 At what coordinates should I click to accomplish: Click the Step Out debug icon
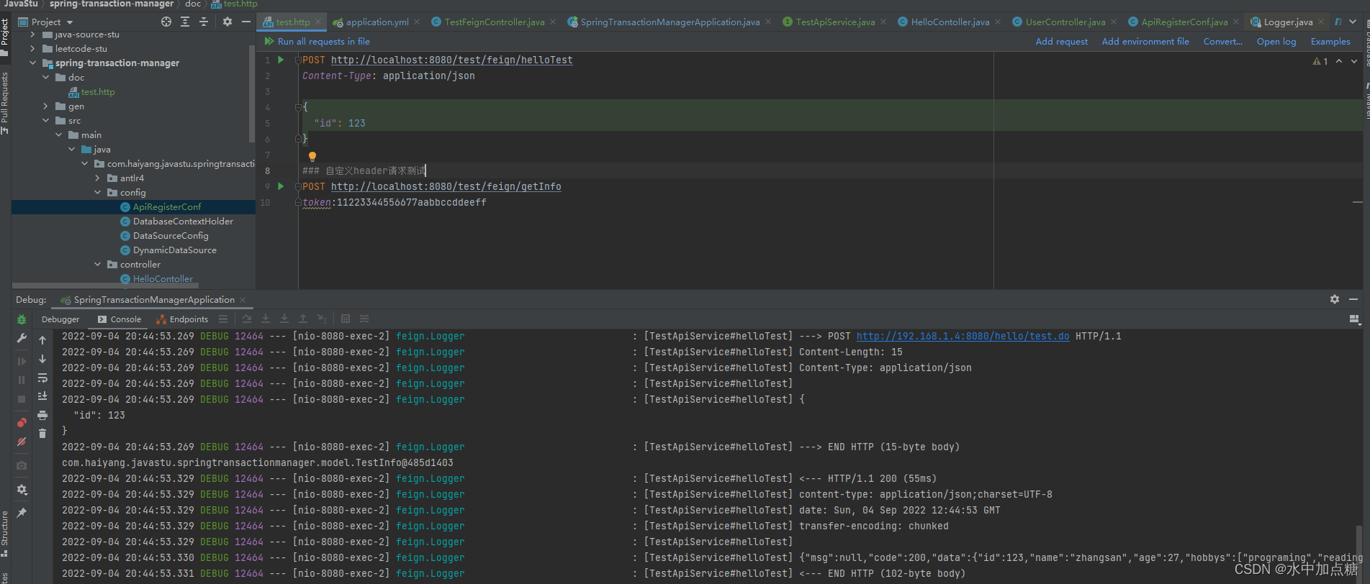[x=303, y=319]
